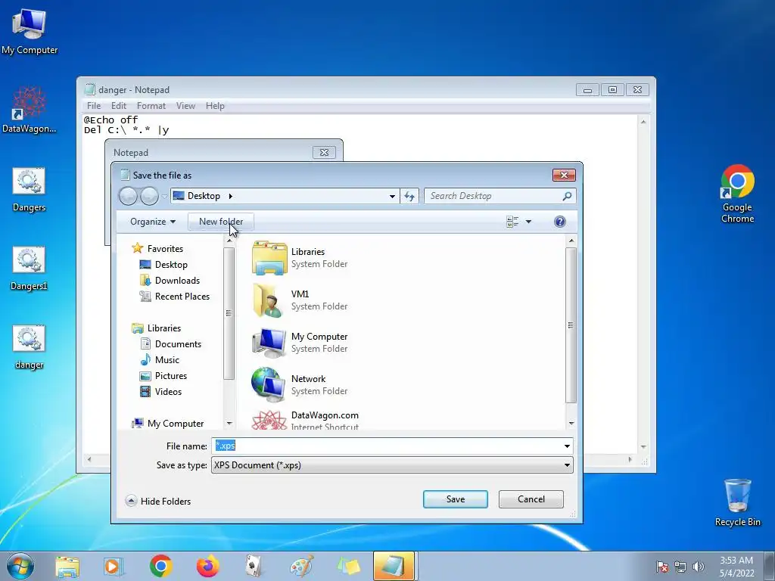Select Favorites in the navigation pane
Image resolution: width=775 pixels, height=581 pixels.
157,248
